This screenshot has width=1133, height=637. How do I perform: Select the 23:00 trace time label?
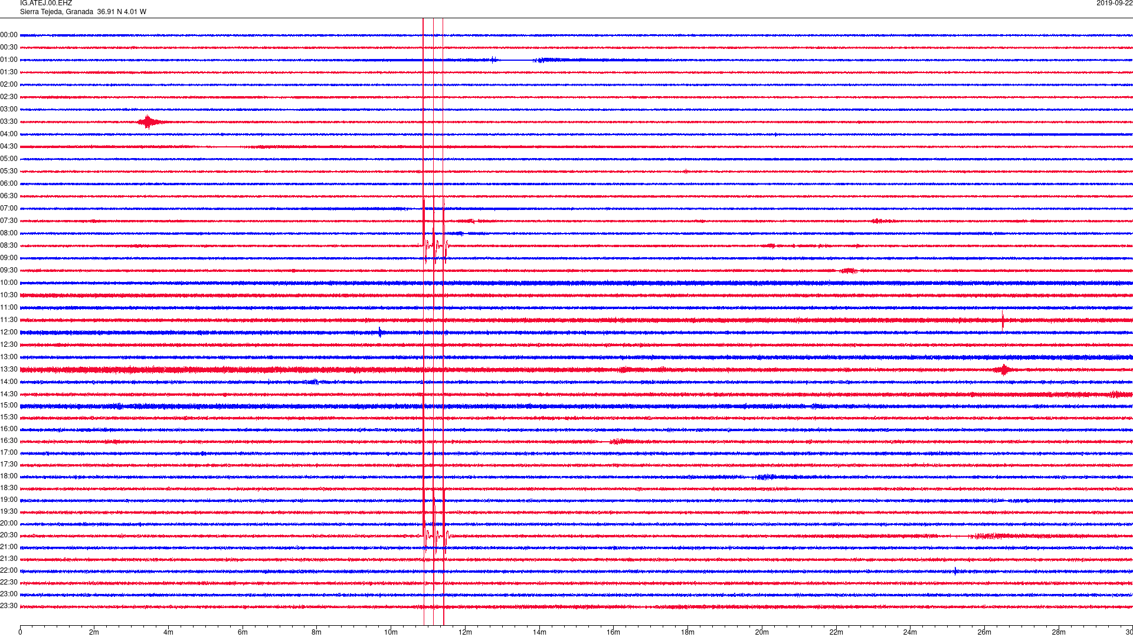9,594
